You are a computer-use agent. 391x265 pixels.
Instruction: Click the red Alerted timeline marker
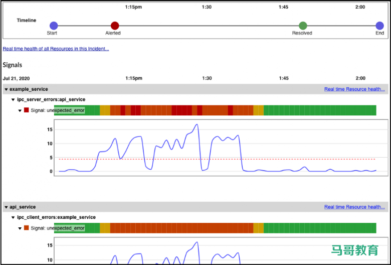(115, 26)
